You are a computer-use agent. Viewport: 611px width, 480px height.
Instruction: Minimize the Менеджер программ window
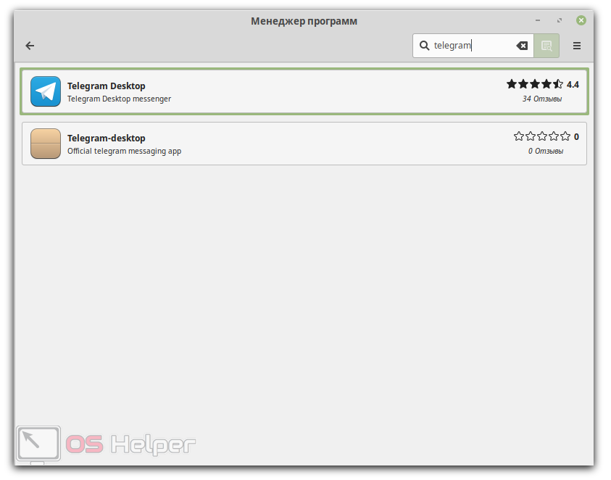tap(537, 21)
